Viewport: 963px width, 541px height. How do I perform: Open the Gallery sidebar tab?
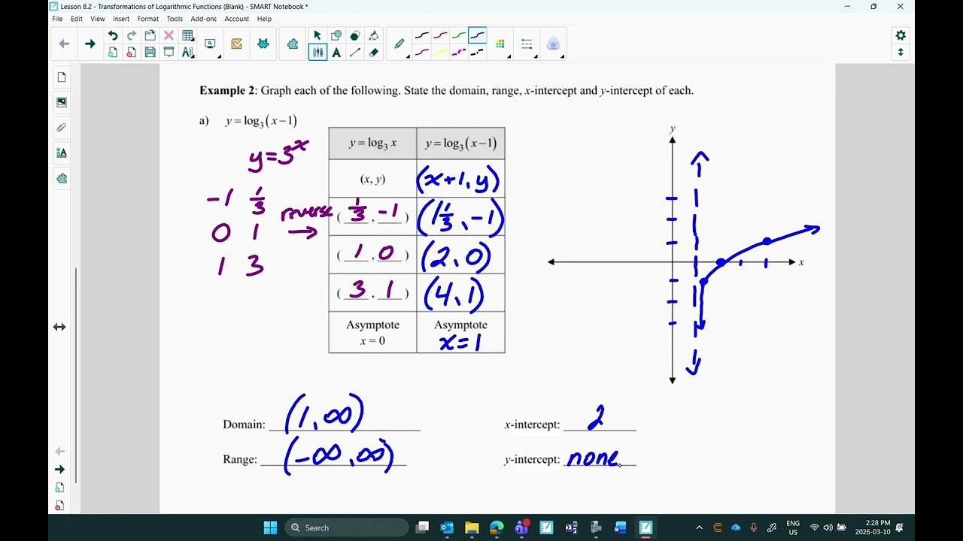(62, 102)
